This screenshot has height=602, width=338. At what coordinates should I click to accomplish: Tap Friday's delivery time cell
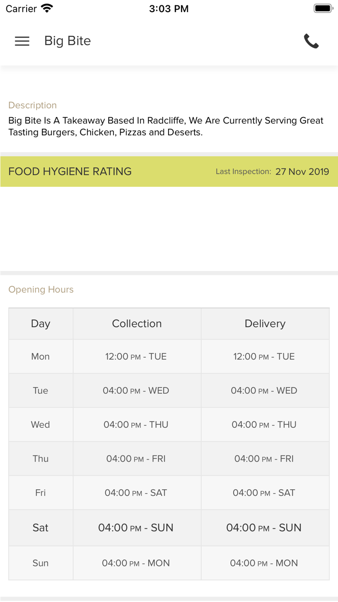(x=264, y=493)
